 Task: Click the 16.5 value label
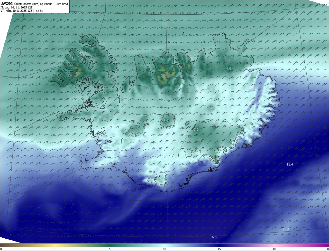pyautogui.click(x=213, y=237)
